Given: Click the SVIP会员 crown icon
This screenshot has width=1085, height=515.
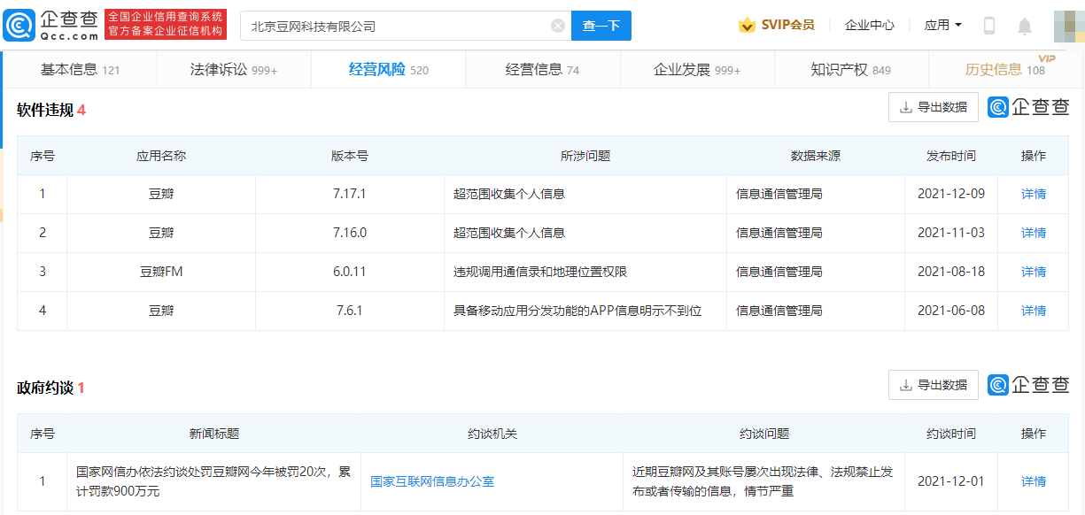Looking at the screenshot, I should (747, 26).
